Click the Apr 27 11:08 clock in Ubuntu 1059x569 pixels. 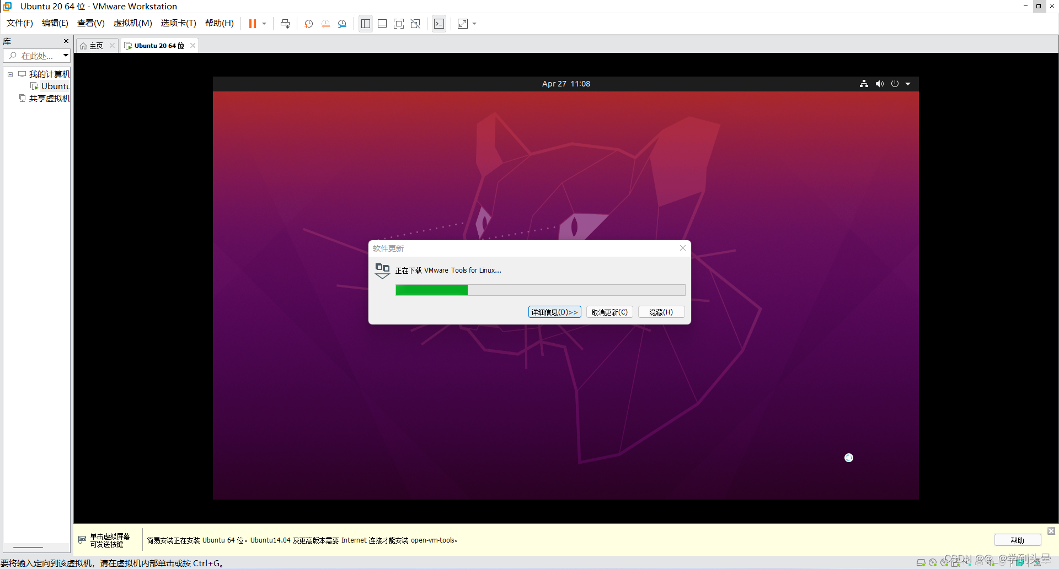click(566, 84)
